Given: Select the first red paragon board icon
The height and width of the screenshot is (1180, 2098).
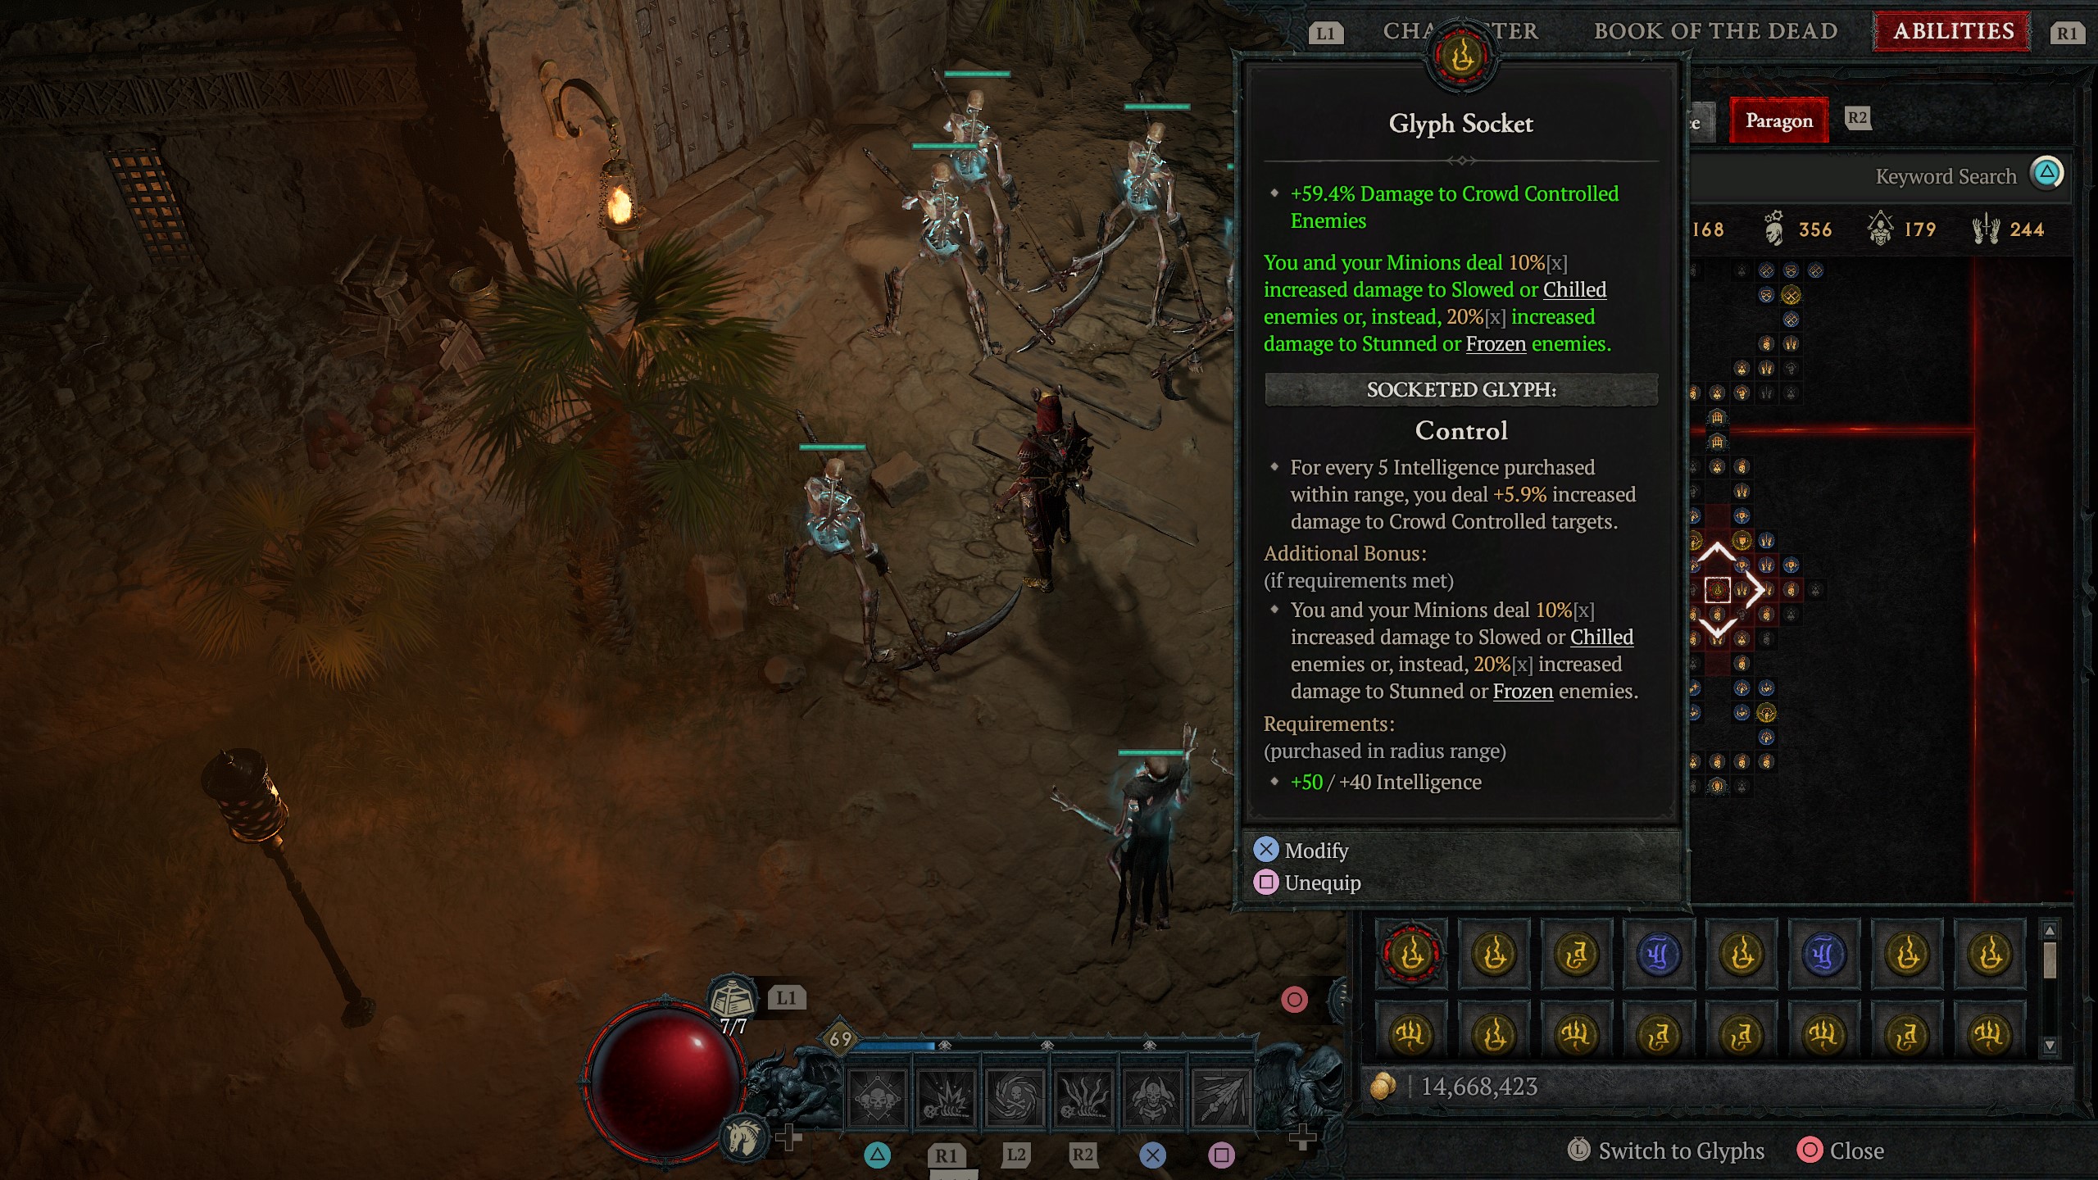Looking at the screenshot, I should (x=1414, y=954).
